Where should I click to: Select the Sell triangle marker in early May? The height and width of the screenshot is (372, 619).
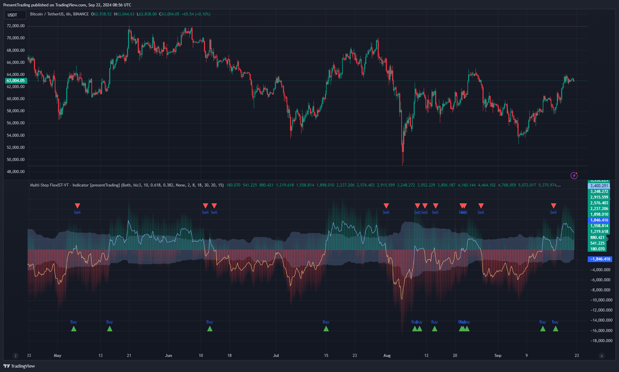click(77, 206)
